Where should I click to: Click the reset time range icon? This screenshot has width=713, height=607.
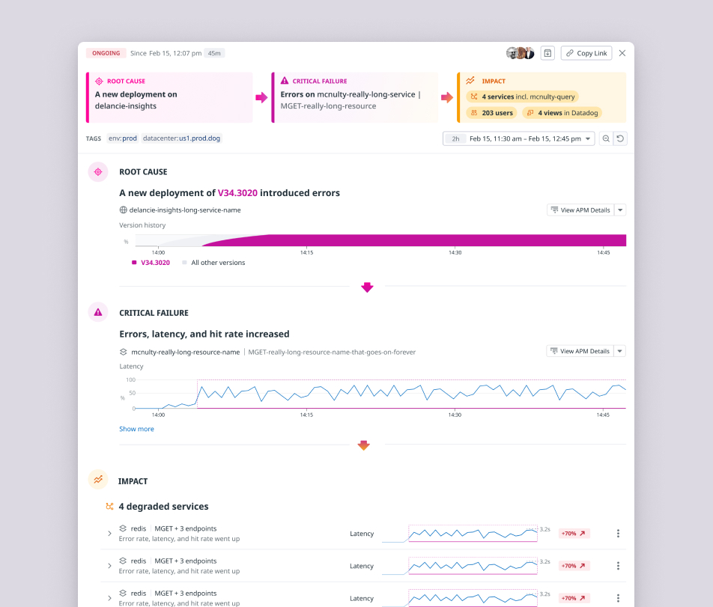tap(620, 138)
